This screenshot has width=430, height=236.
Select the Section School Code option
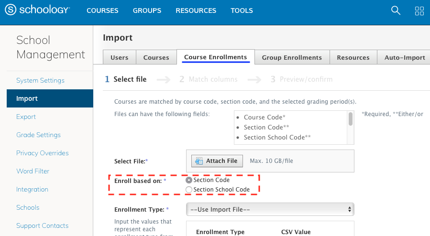point(189,190)
